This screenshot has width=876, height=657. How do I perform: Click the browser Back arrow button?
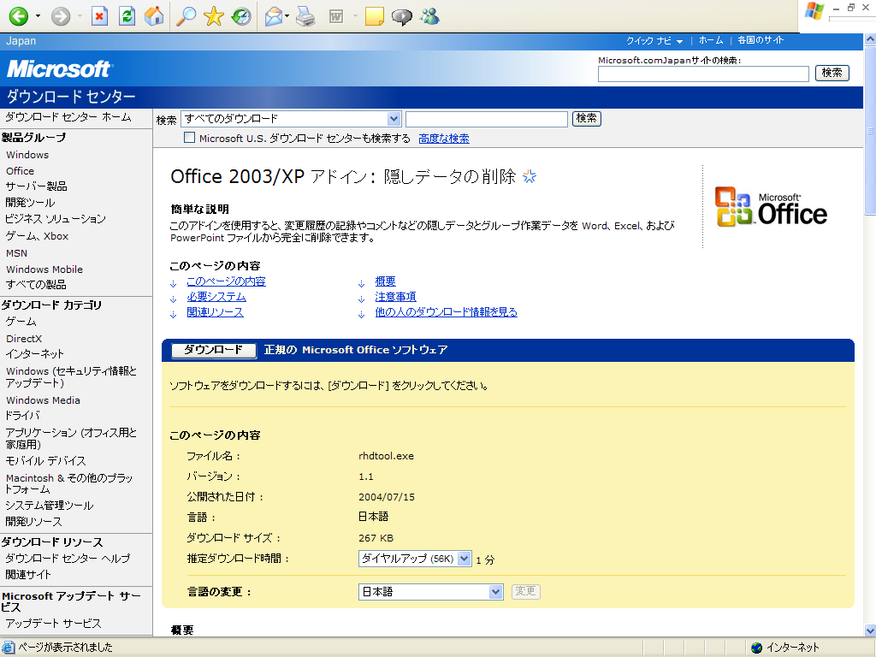pos(18,16)
